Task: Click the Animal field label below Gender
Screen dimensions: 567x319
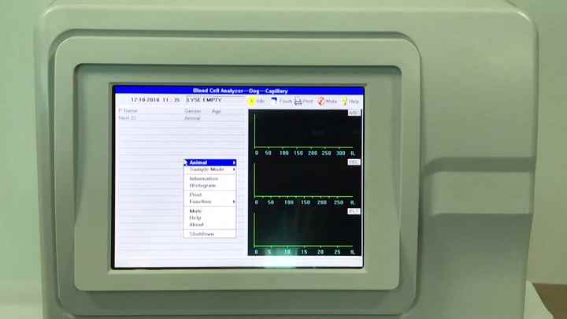Action: pos(192,118)
